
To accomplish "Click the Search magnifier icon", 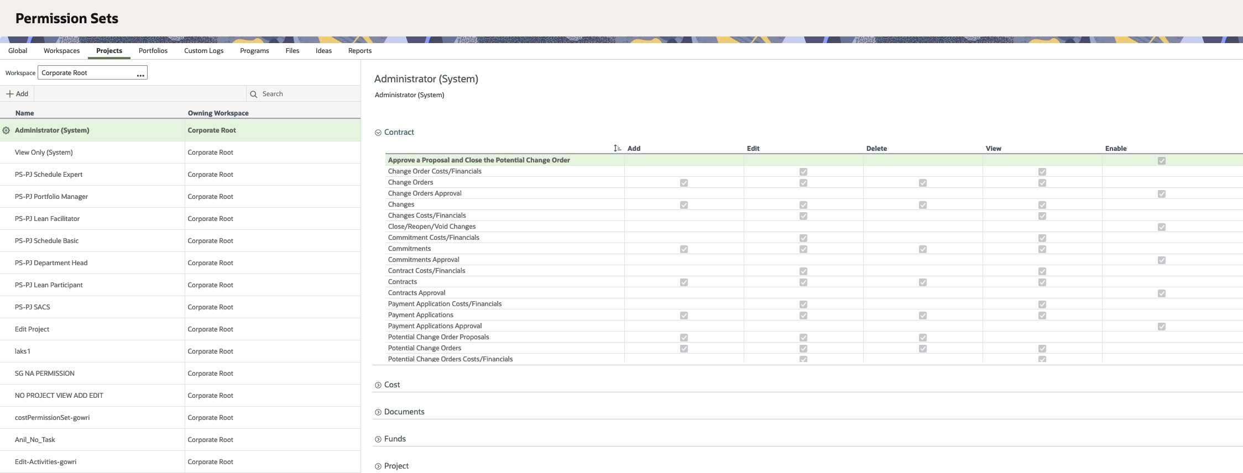I will pos(254,94).
